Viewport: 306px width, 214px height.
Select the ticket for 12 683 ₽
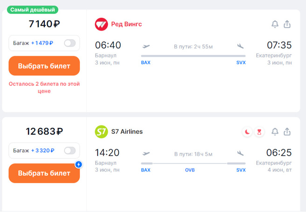click(44, 173)
